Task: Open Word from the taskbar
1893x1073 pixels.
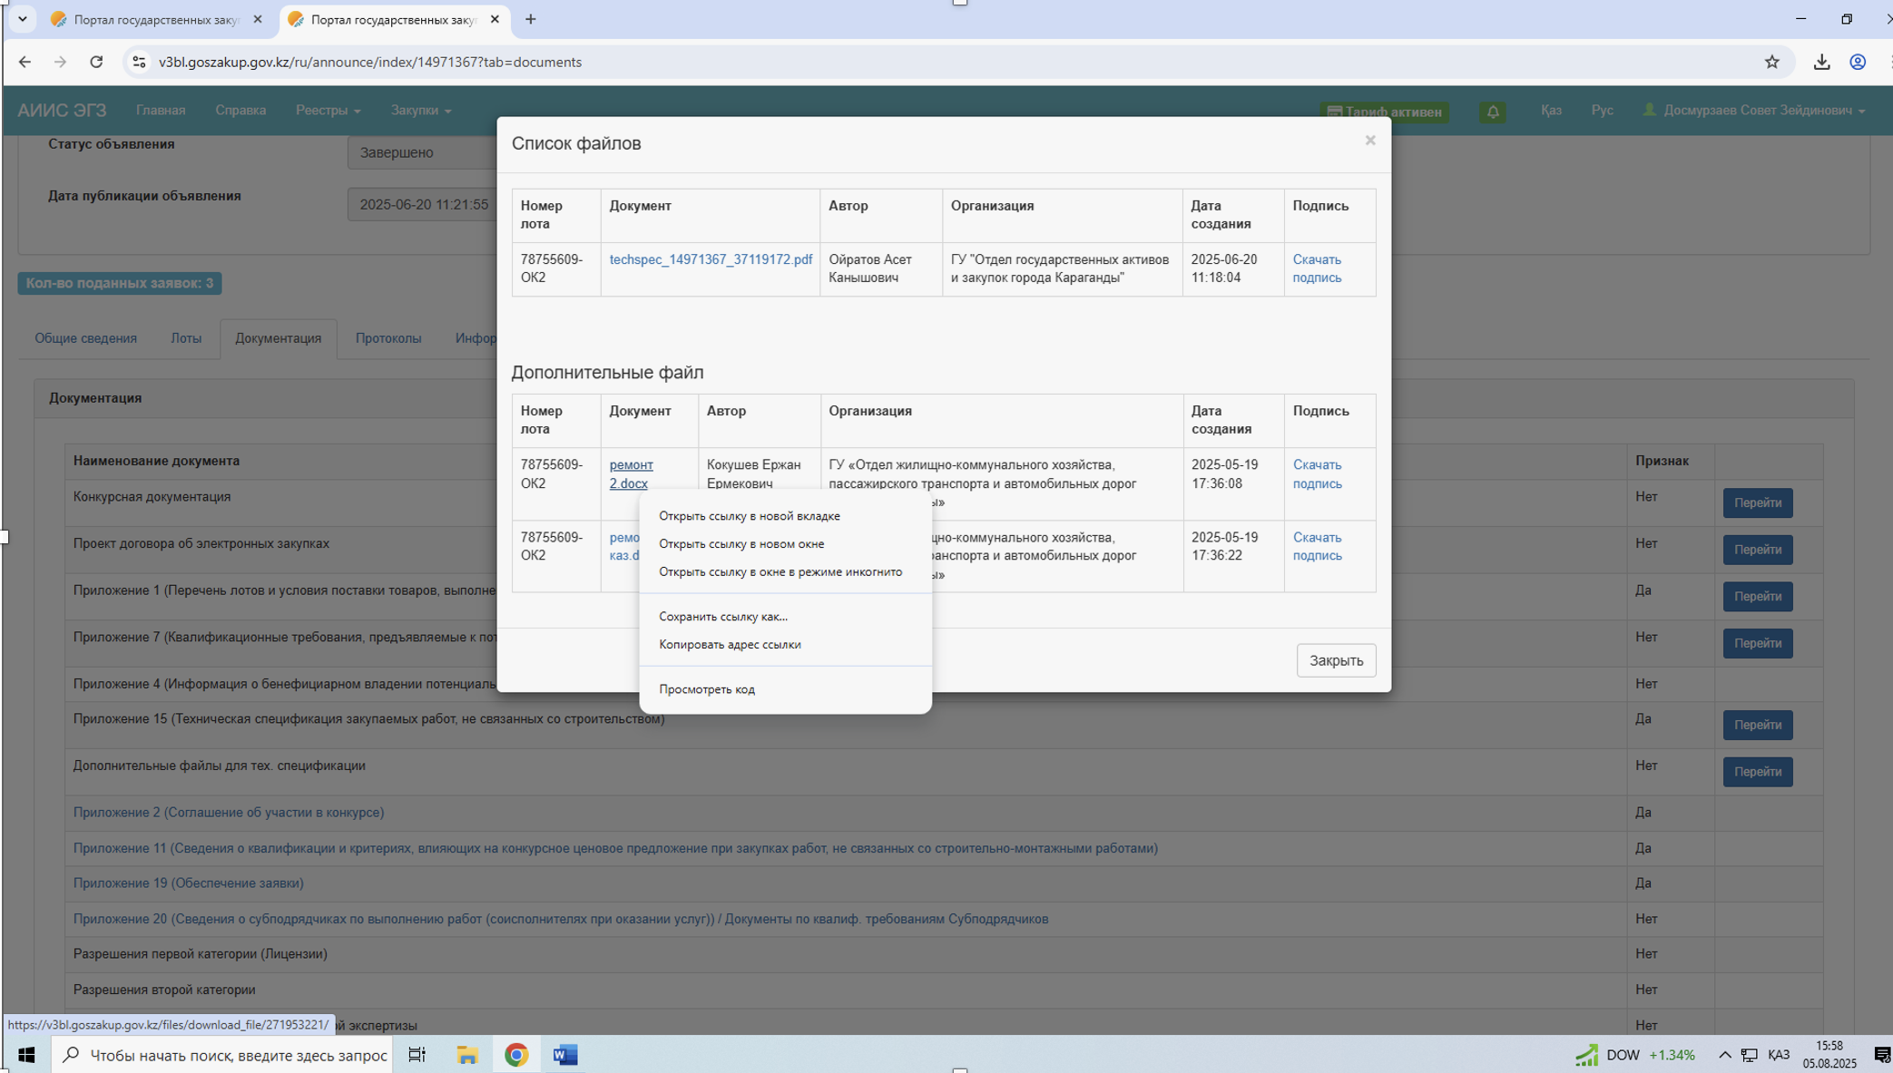Action: (564, 1055)
